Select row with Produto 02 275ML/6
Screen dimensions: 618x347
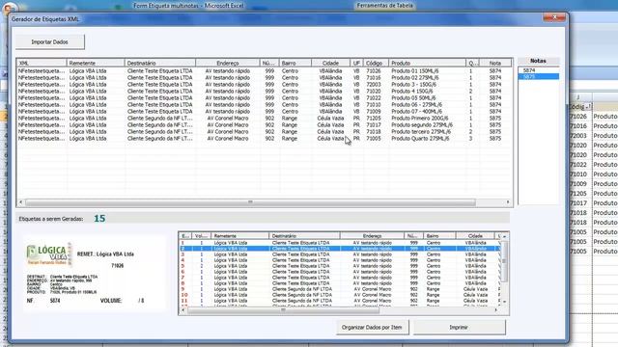[x=264, y=77]
